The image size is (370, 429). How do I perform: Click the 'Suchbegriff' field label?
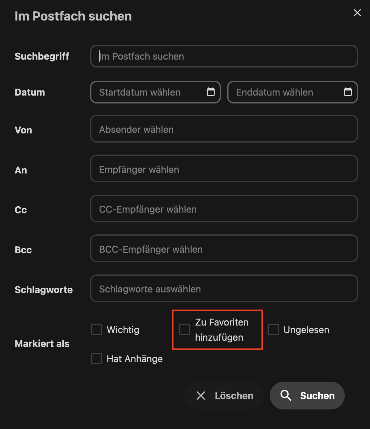point(42,56)
